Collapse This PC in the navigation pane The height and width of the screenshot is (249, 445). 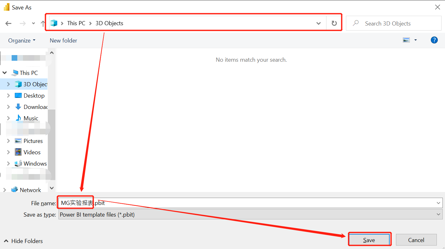5,72
